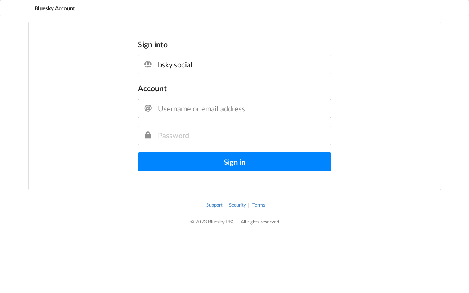Viewport: 469px width, 293px height.
Task: Click the separator between Support and Security
Action: 225,205
